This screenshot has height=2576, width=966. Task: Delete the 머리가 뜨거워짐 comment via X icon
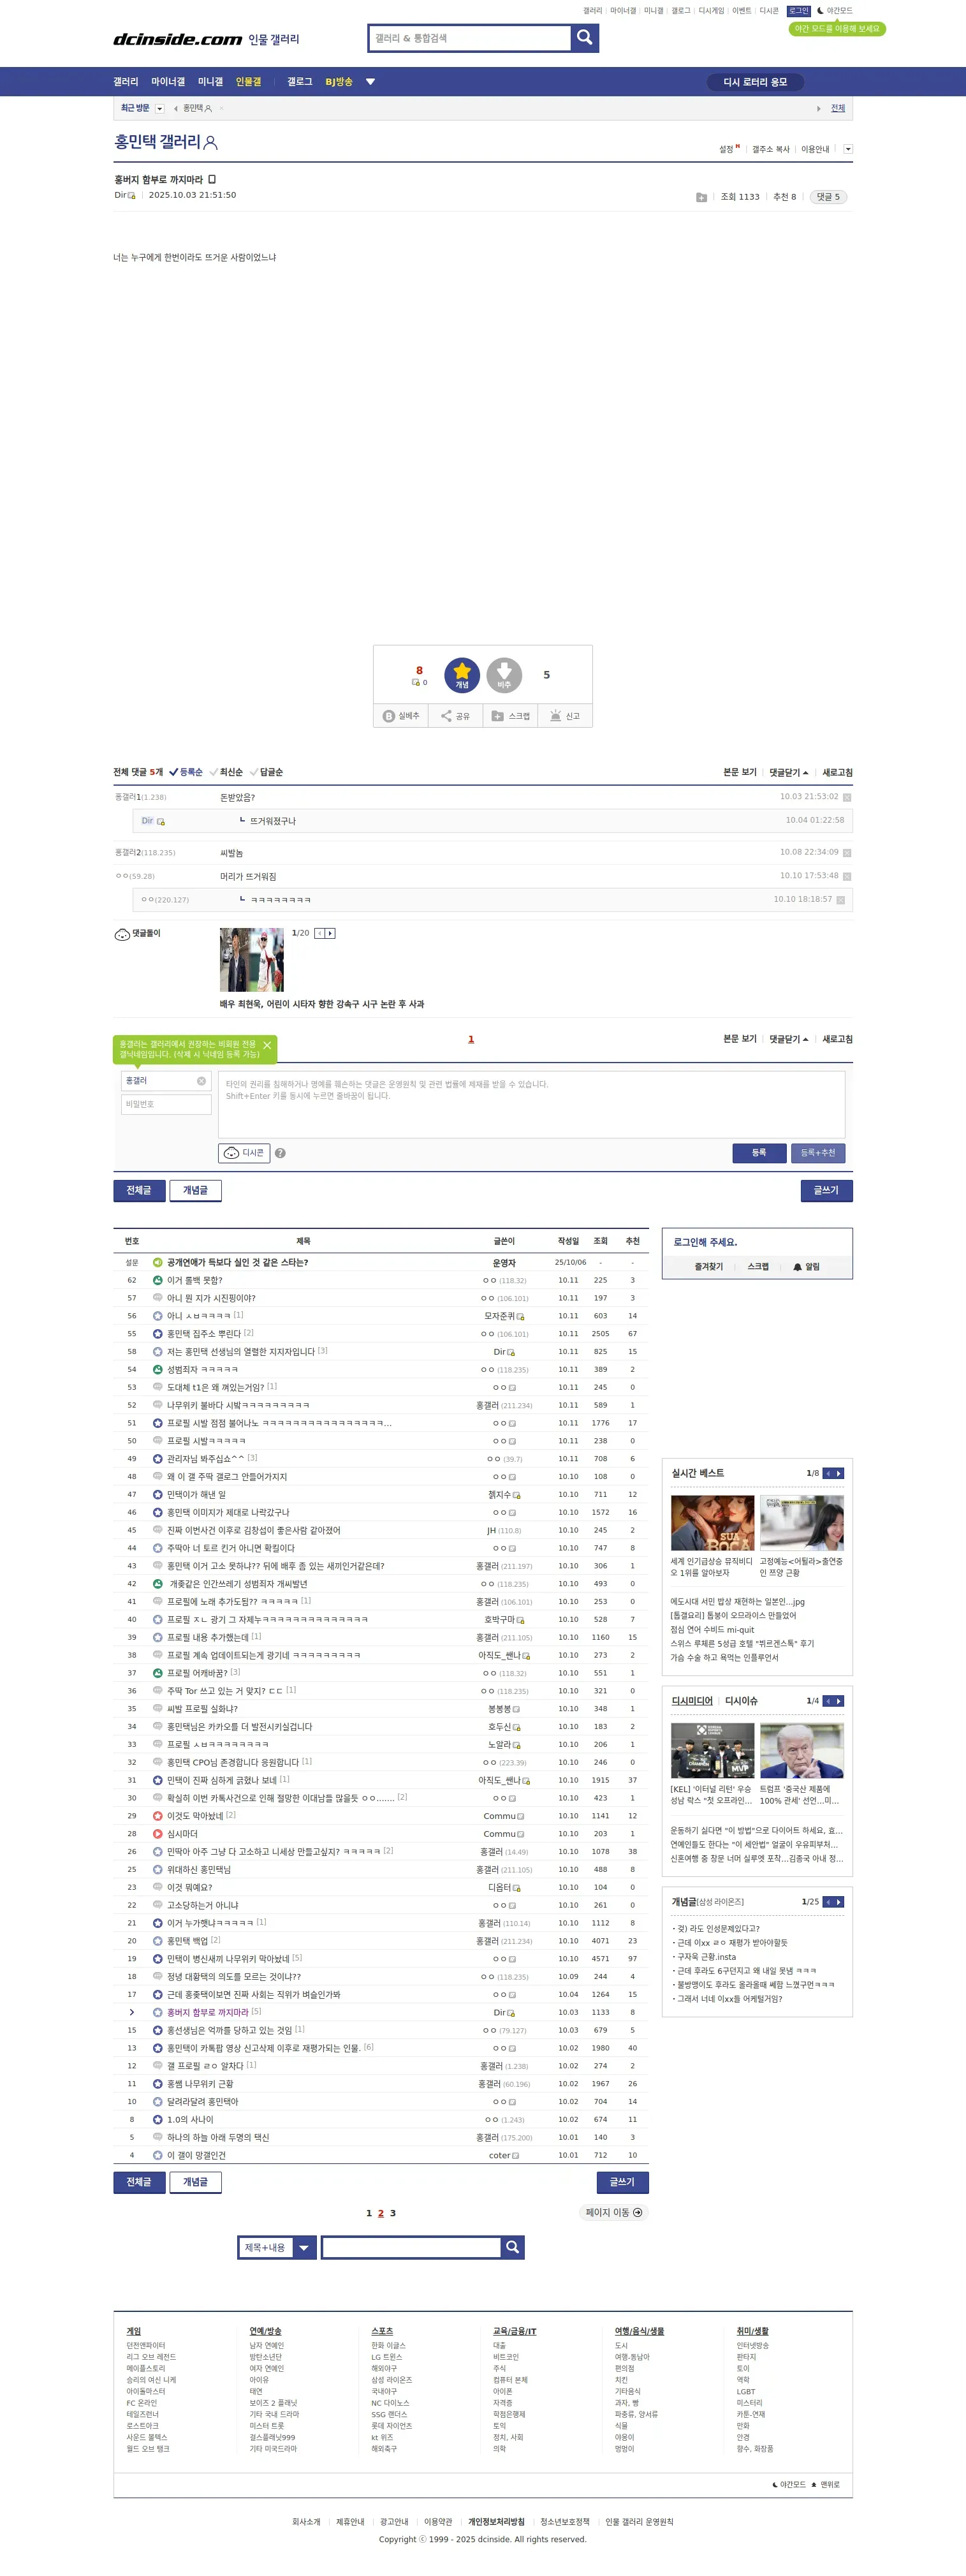pos(847,876)
